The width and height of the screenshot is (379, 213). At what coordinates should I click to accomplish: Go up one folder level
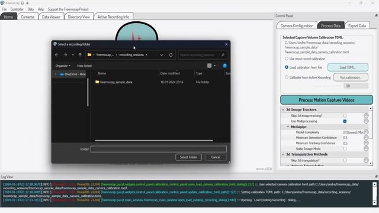(x=80, y=55)
